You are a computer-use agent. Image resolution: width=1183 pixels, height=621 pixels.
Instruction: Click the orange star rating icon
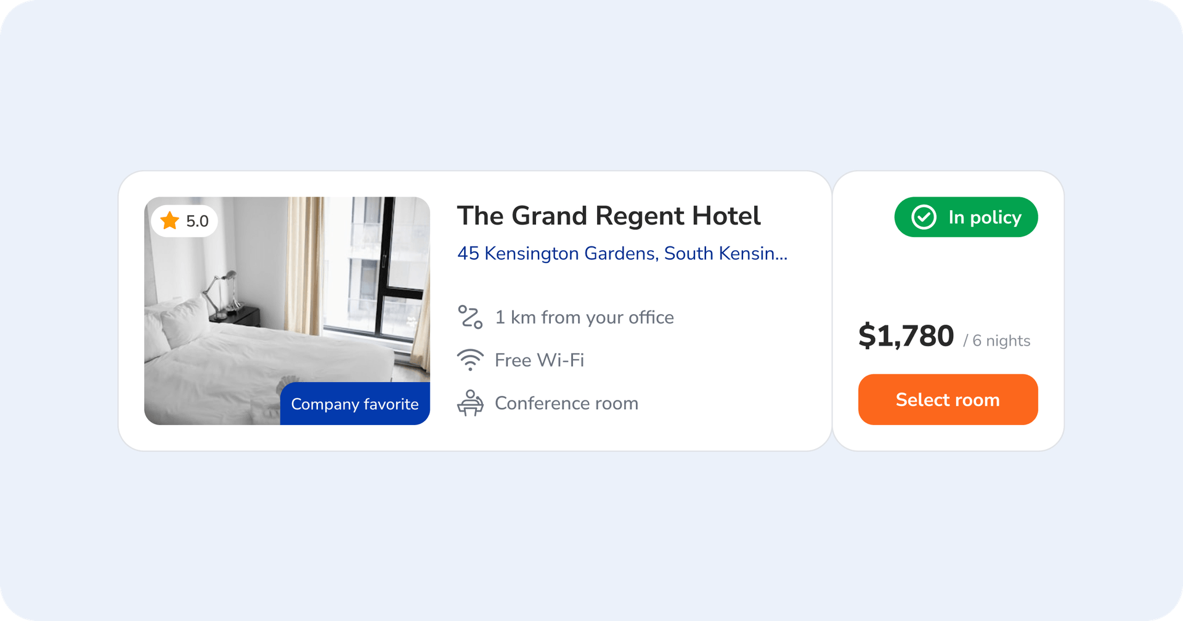[169, 221]
